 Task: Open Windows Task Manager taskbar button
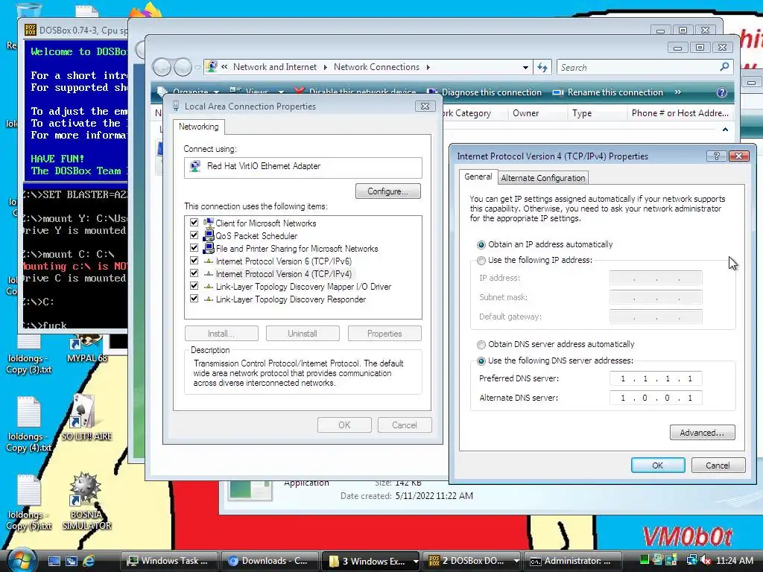168,561
